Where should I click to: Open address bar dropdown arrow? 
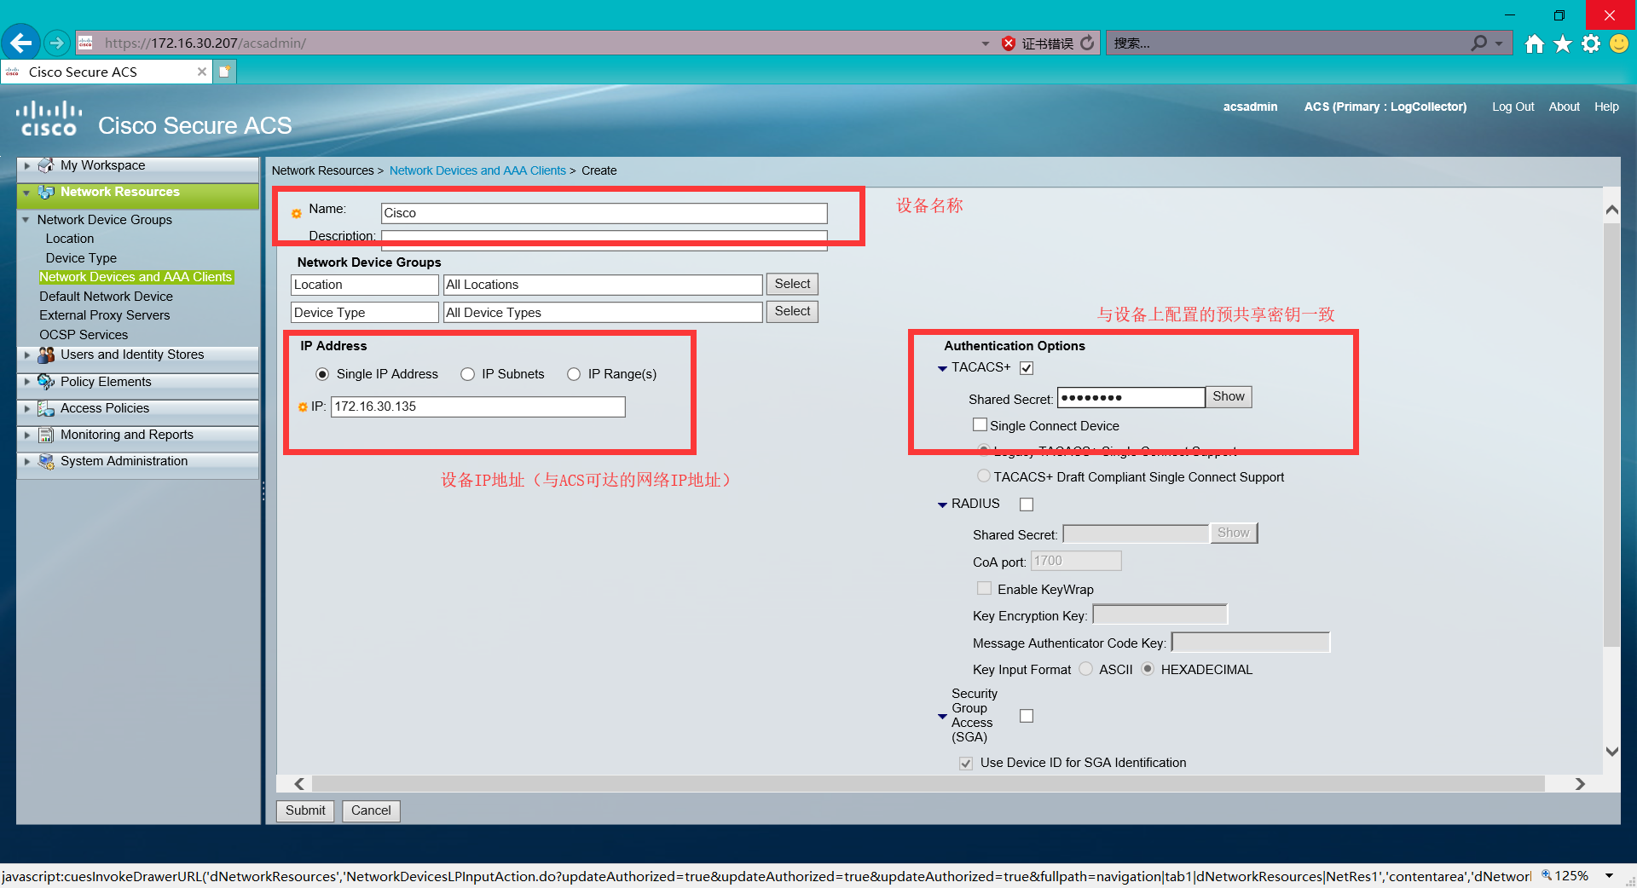coord(986,43)
